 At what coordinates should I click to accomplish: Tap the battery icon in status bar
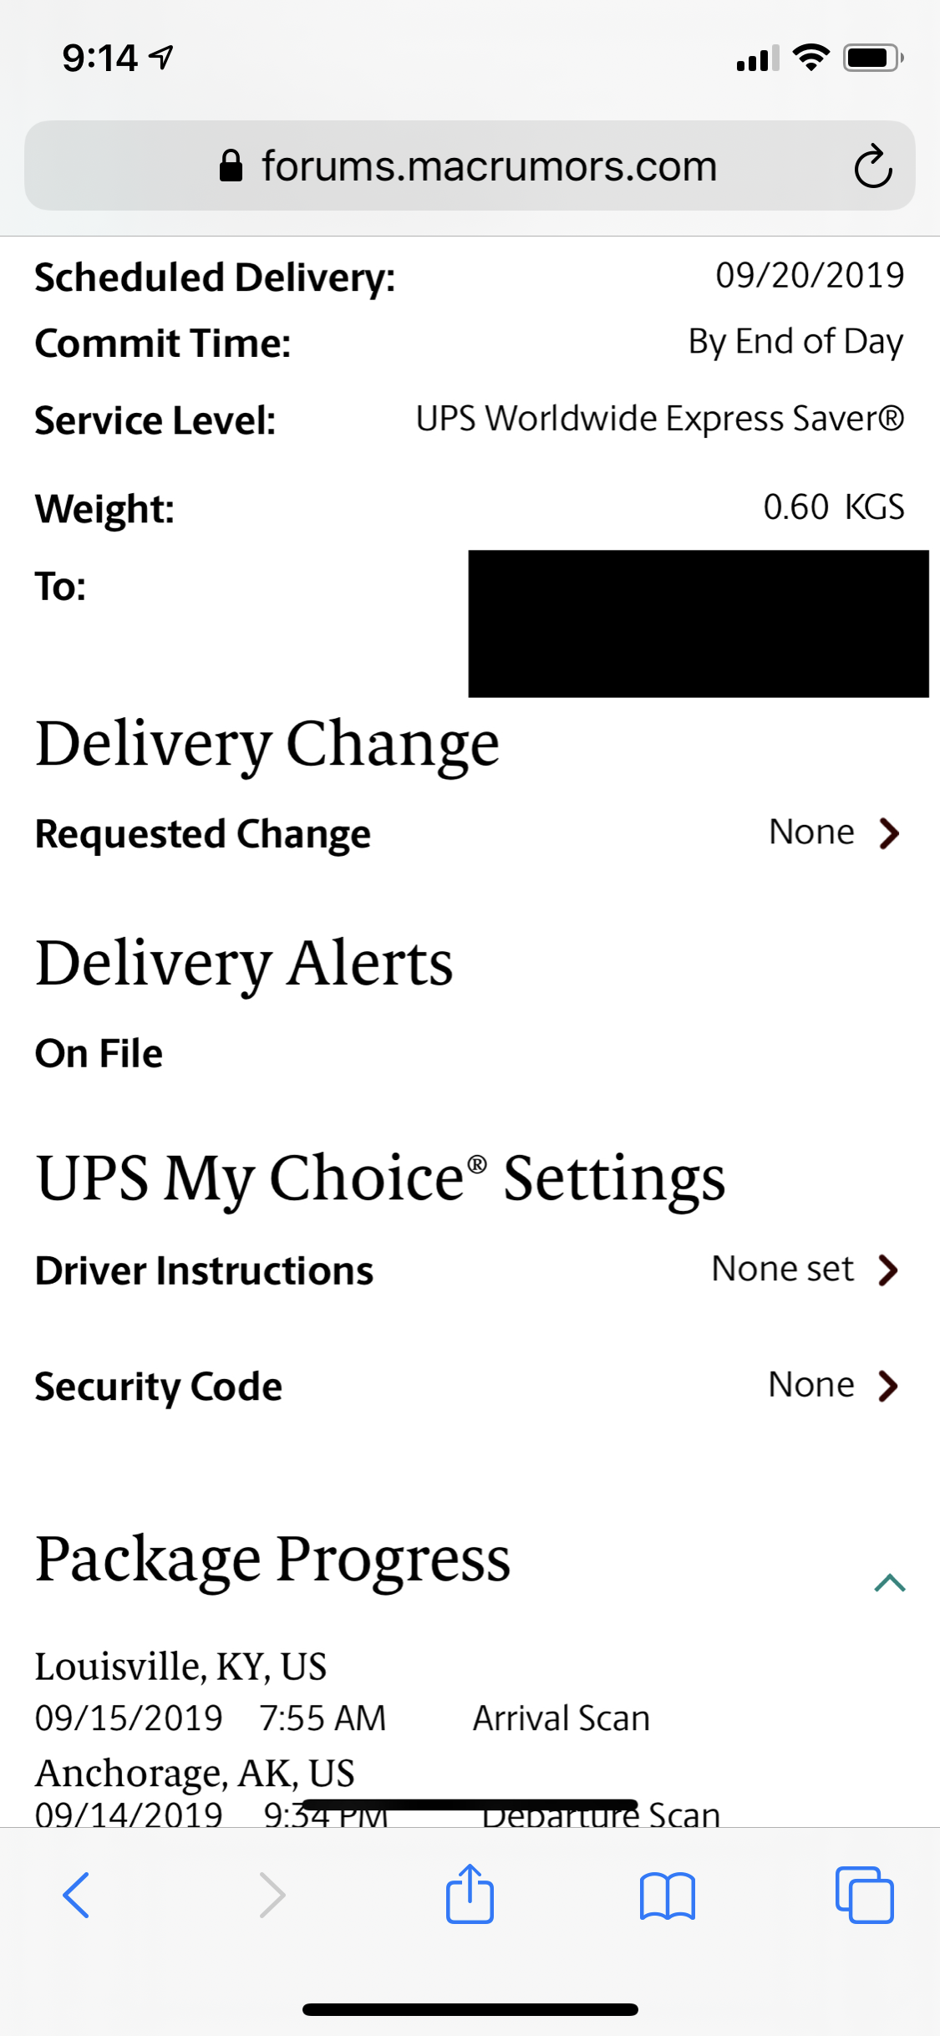(x=873, y=58)
